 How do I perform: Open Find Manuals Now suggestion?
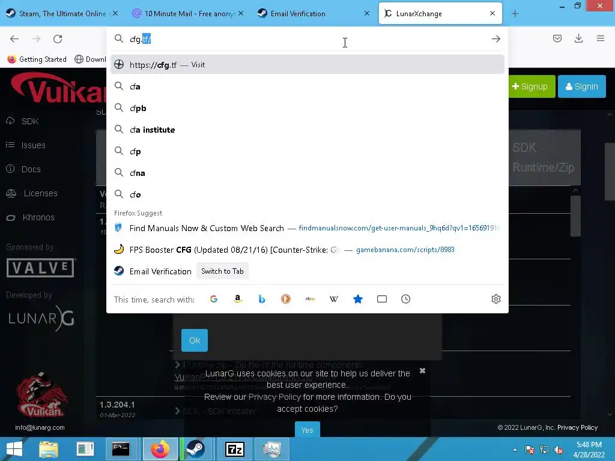(307, 228)
